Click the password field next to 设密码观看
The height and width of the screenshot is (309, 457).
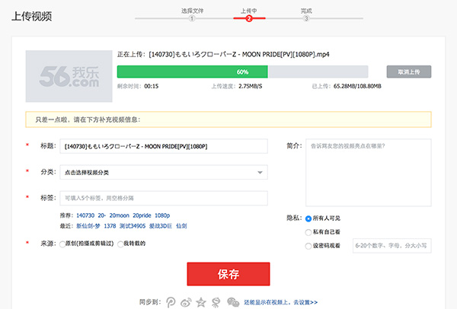392,246
